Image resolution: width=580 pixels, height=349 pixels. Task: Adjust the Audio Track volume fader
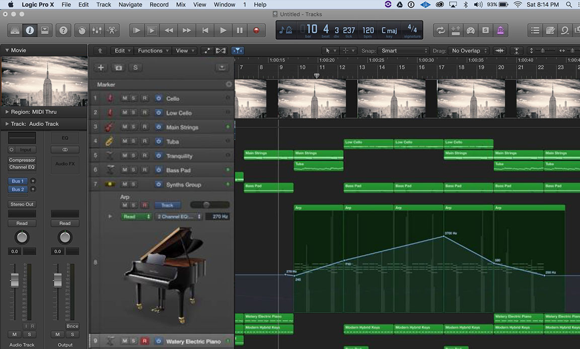(x=15, y=280)
